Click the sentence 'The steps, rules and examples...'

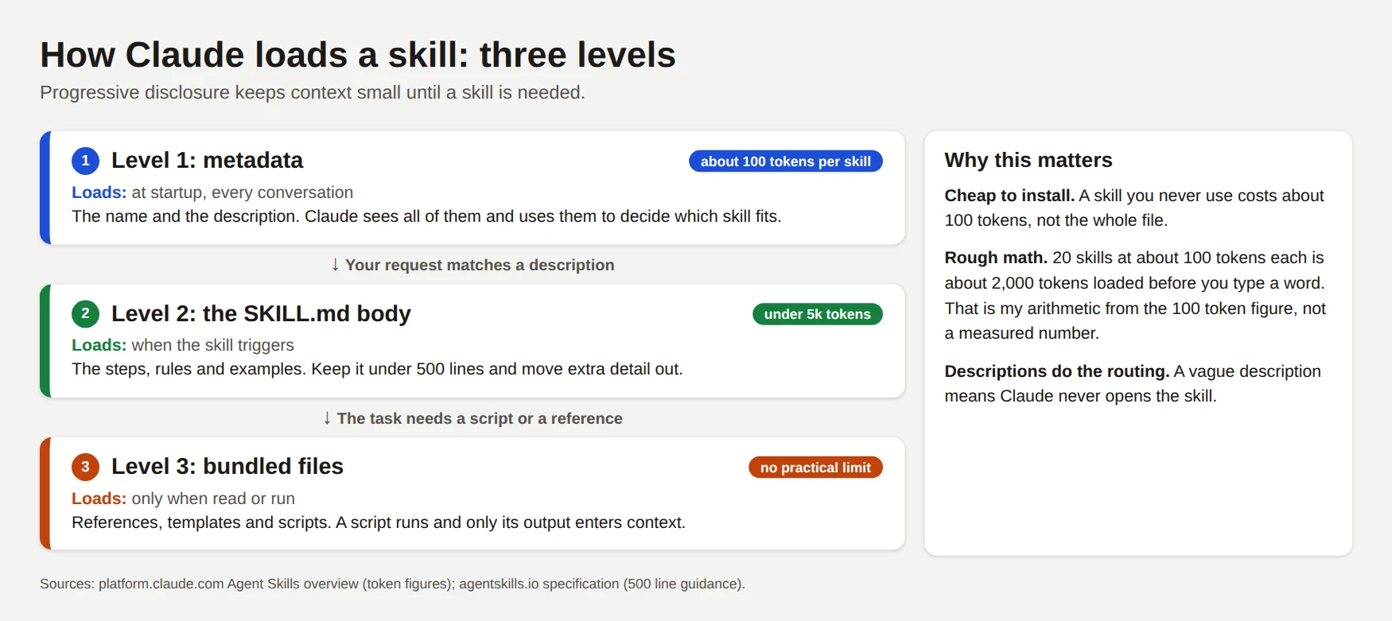pyautogui.click(x=377, y=369)
